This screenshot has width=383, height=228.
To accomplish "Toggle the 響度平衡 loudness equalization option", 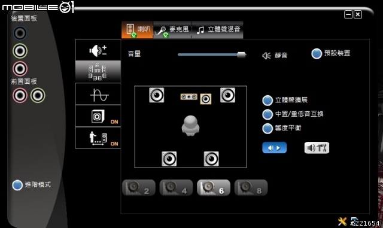I will (x=268, y=129).
